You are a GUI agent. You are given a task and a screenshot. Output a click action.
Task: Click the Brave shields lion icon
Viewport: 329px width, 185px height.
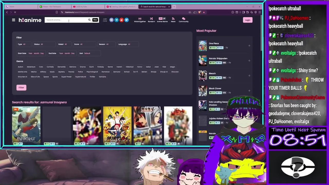(199, 12)
